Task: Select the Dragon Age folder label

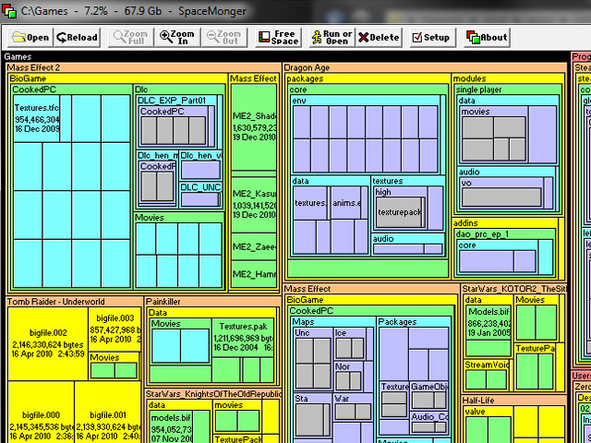Action: pyautogui.click(x=307, y=67)
